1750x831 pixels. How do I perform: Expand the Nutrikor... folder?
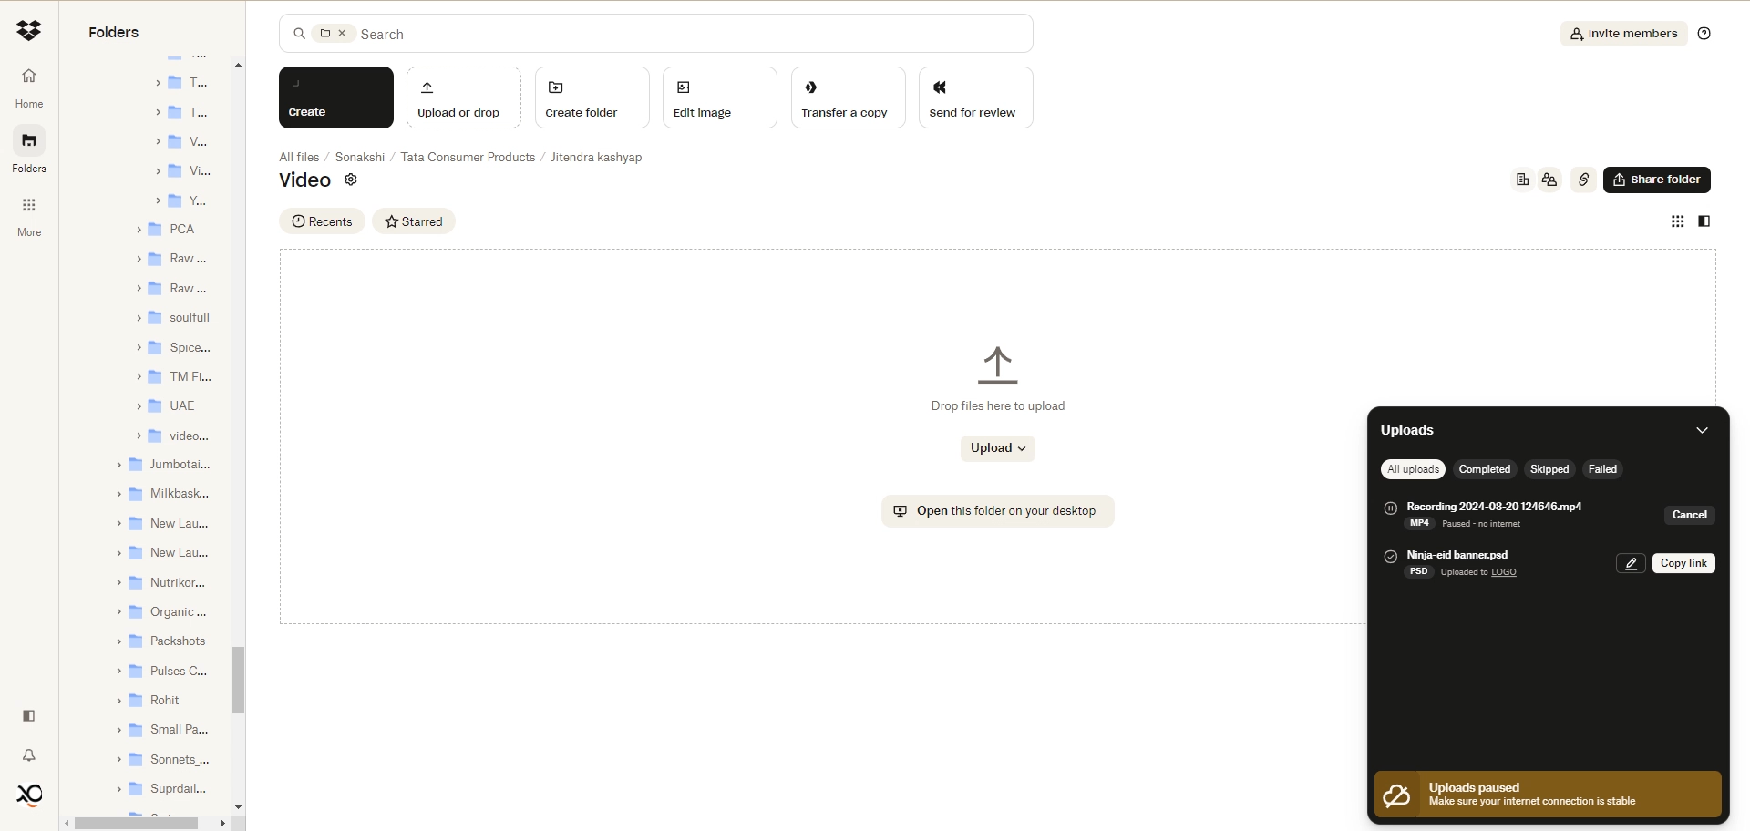[118, 582]
